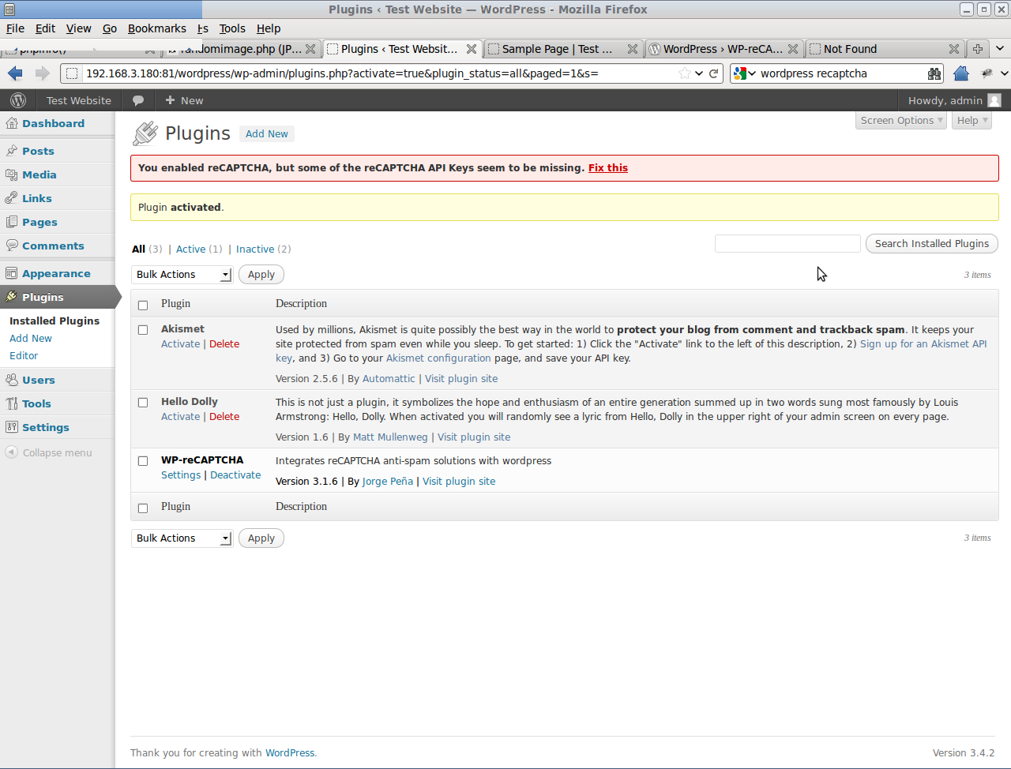Click the browser Forward arrow
This screenshot has height=769, width=1011.
(43, 73)
